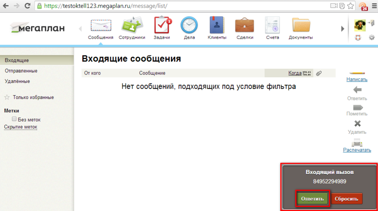Open the Клиенты address book icon
The width and height of the screenshot is (378, 211).
[217, 25]
